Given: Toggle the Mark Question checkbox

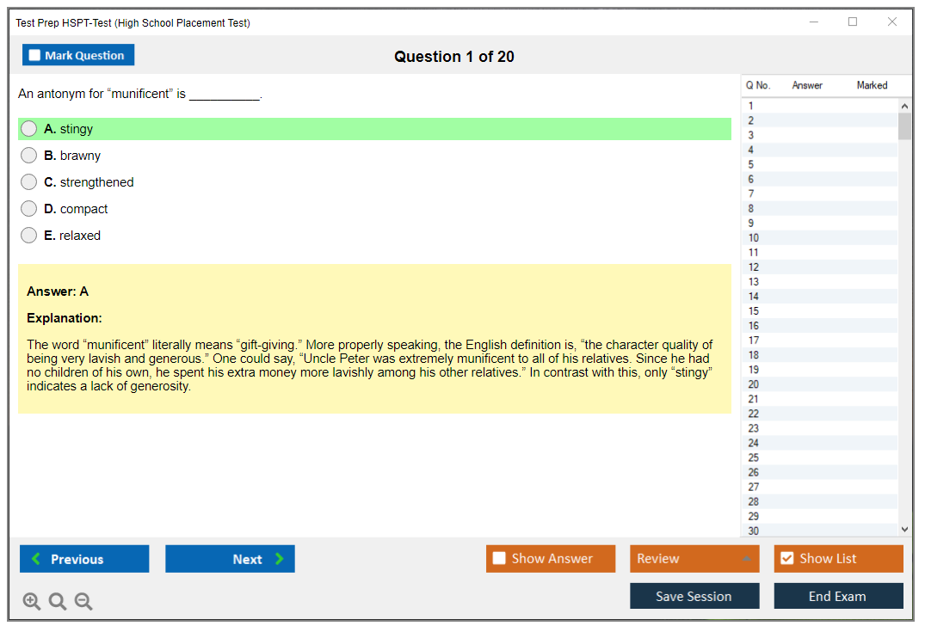Looking at the screenshot, I should [x=35, y=56].
